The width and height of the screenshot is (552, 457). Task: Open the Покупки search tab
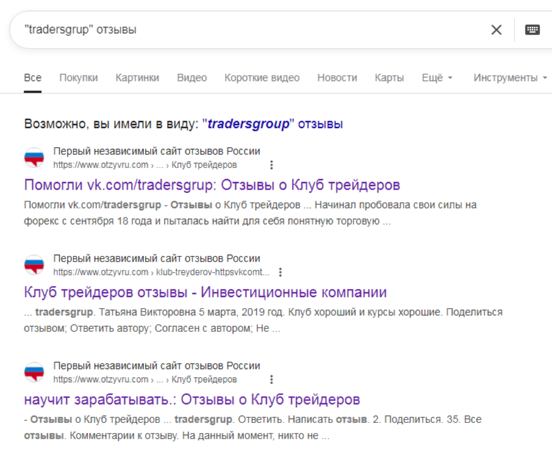point(78,78)
